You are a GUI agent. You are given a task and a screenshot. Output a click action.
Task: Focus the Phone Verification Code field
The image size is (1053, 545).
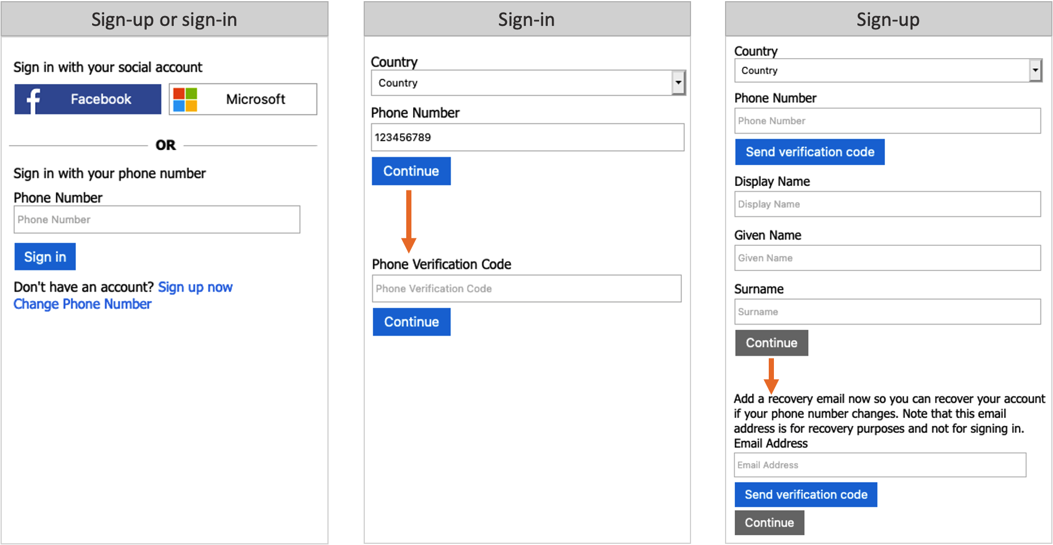pyautogui.click(x=526, y=288)
